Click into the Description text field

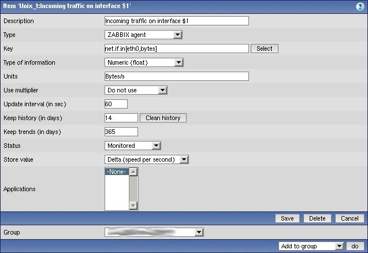pos(176,21)
